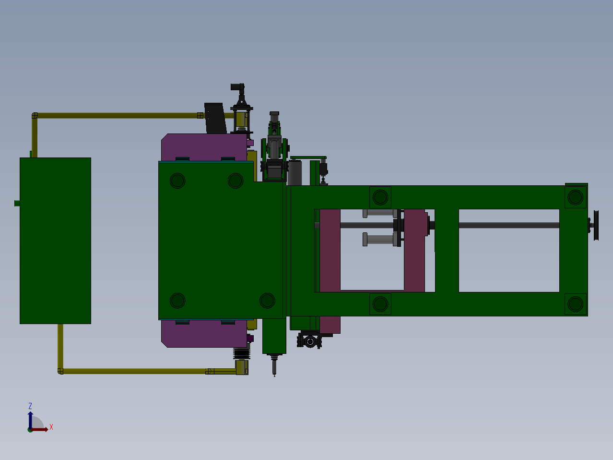The width and height of the screenshot is (613, 460).
Task: Select the spindle tip protruding at the bottom
Action: (x=274, y=366)
